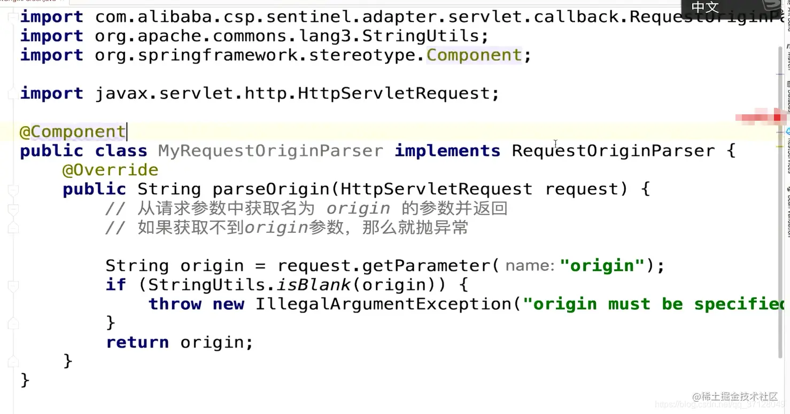Open the Database tool window tab
Image resolution: width=790 pixels, height=414 pixels.
point(787,96)
